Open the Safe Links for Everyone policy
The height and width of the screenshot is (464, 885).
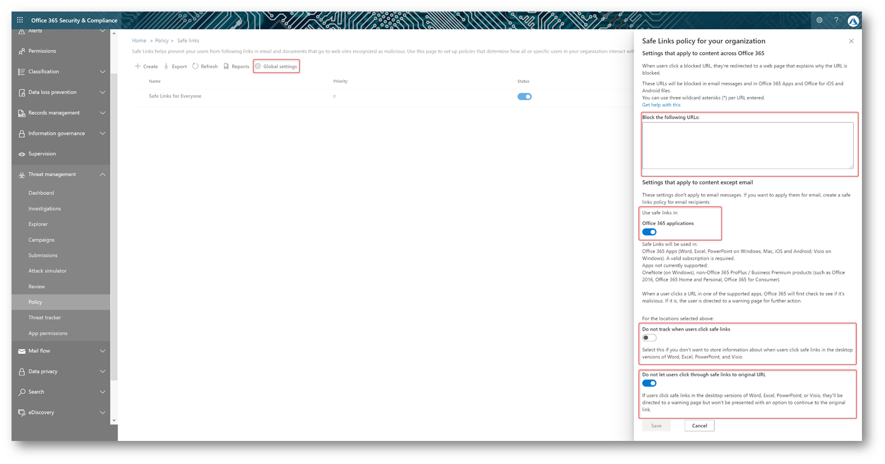[x=175, y=97]
